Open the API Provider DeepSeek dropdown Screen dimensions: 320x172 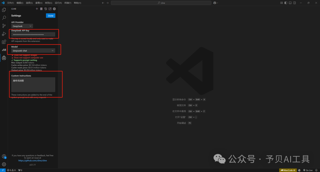pos(22,26)
